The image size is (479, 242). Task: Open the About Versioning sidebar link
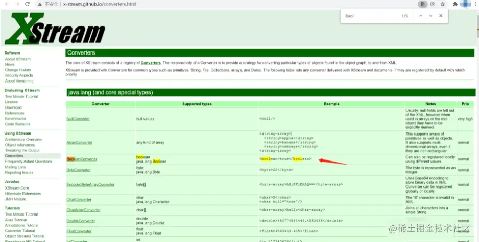pyautogui.click(x=19, y=81)
